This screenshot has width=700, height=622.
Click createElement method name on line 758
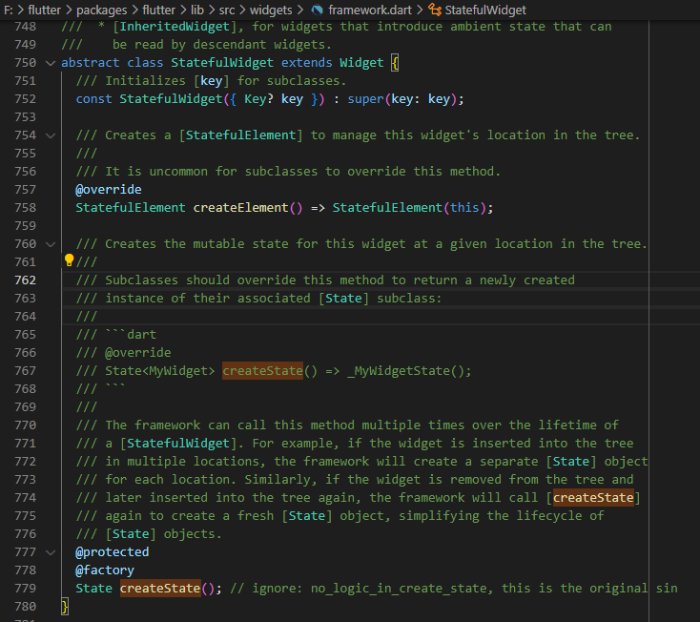coord(240,208)
